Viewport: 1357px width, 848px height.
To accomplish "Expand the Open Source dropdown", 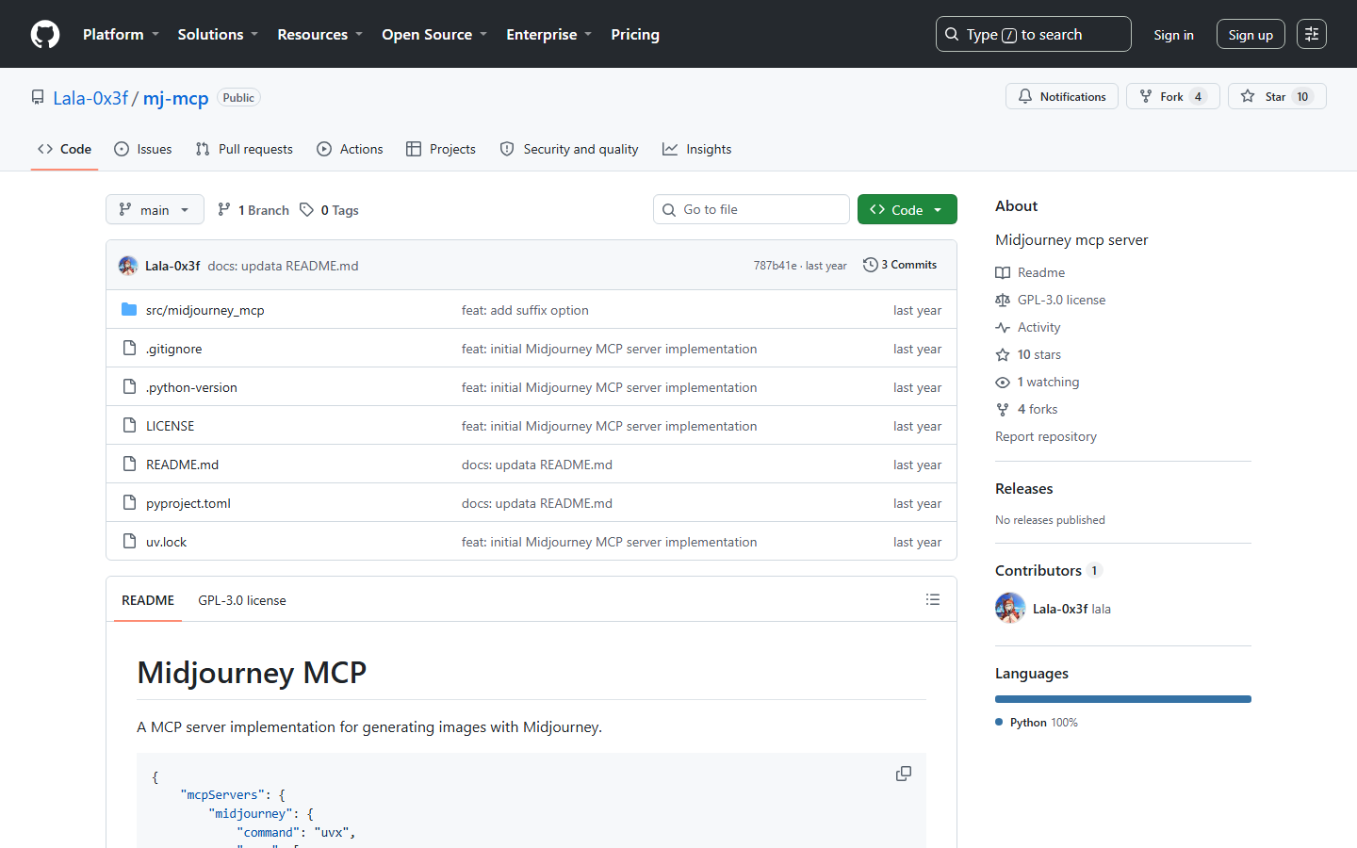I will 434,34.
